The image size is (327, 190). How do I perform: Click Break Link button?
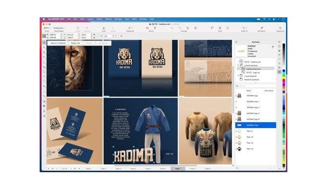click(x=75, y=43)
